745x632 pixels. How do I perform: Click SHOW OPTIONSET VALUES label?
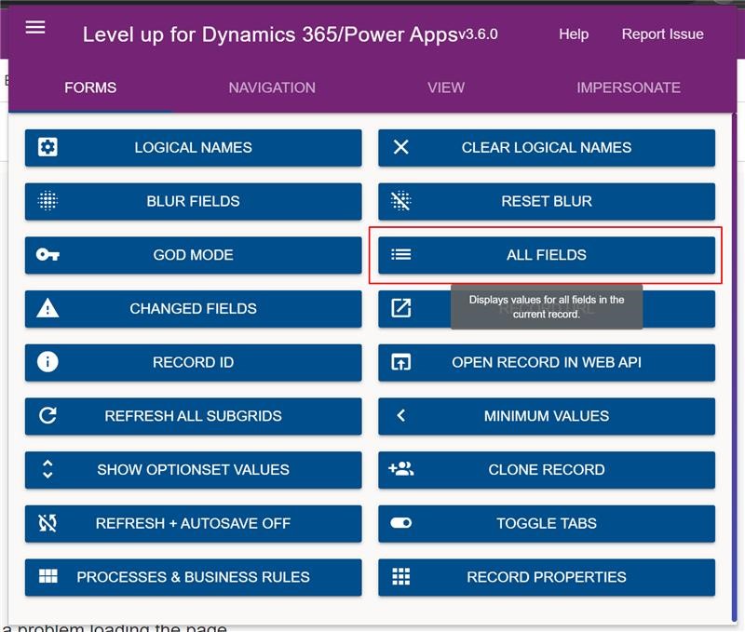coord(193,469)
